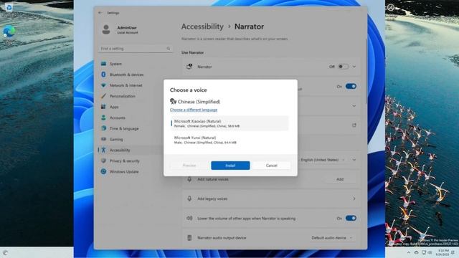459x258 pixels.
Task: Show hidden icons tray chevron
Action: pos(409,252)
